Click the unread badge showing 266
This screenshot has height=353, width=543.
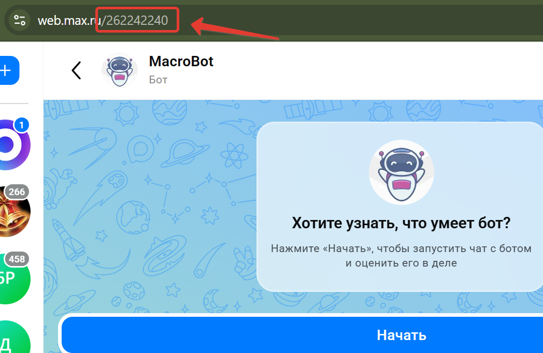point(17,192)
